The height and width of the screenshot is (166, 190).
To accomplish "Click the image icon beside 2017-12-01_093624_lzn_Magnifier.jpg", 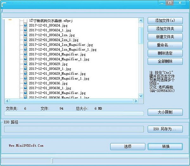I will (25, 45).
